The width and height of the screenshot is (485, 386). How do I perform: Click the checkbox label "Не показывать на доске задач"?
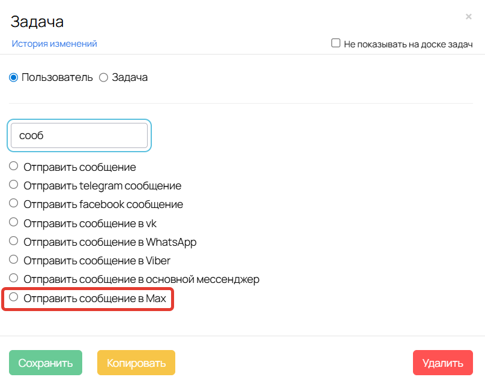[409, 44]
